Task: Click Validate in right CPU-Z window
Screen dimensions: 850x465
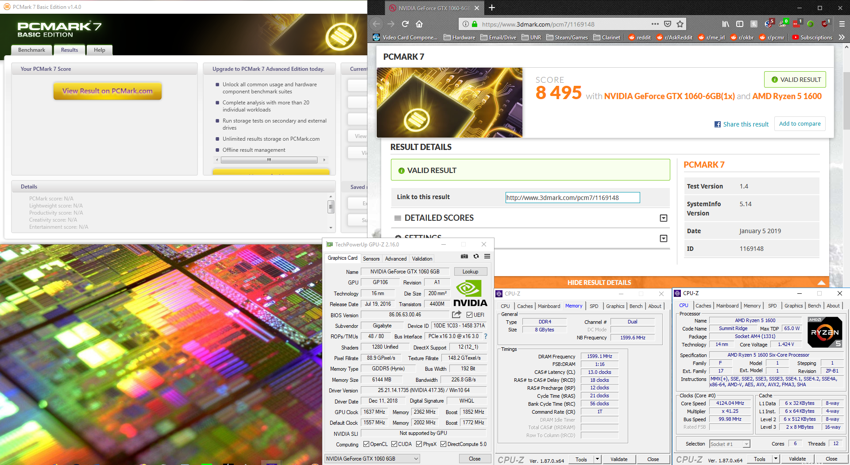Action: tap(797, 459)
